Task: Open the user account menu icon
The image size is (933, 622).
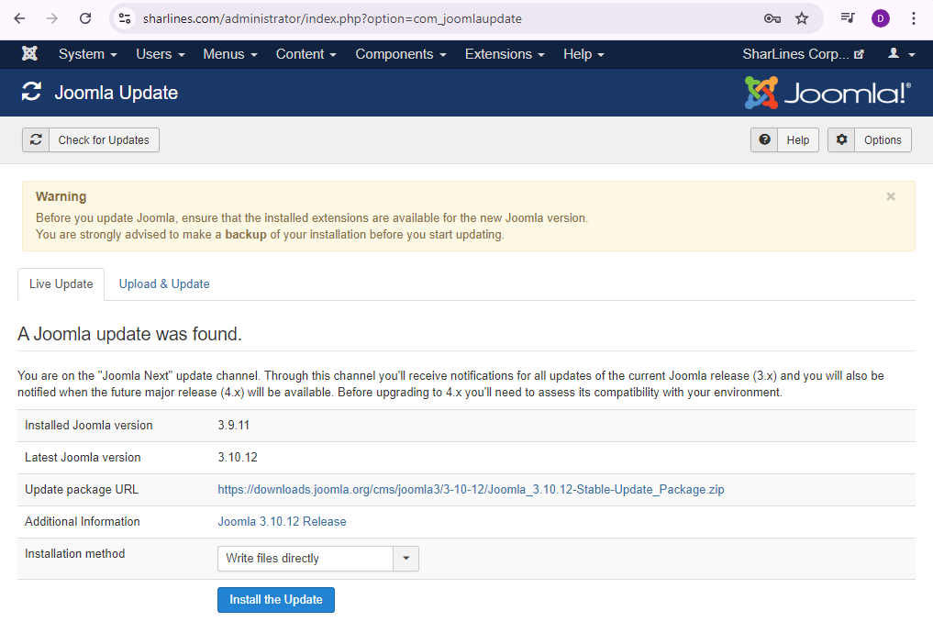Action: coord(901,53)
